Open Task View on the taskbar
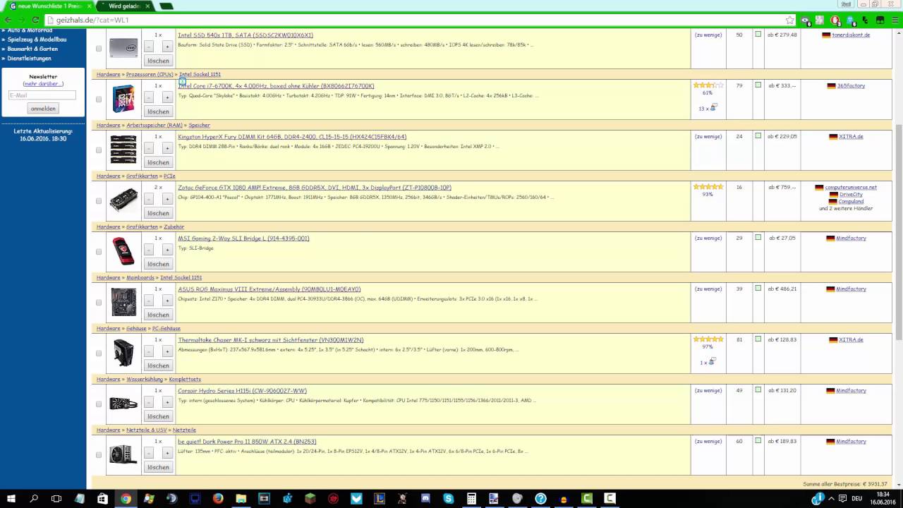903x508 pixels. [56, 499]
